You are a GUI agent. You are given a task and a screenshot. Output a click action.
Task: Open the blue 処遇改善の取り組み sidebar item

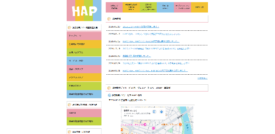pyautogui.click(x=84, y=94)
